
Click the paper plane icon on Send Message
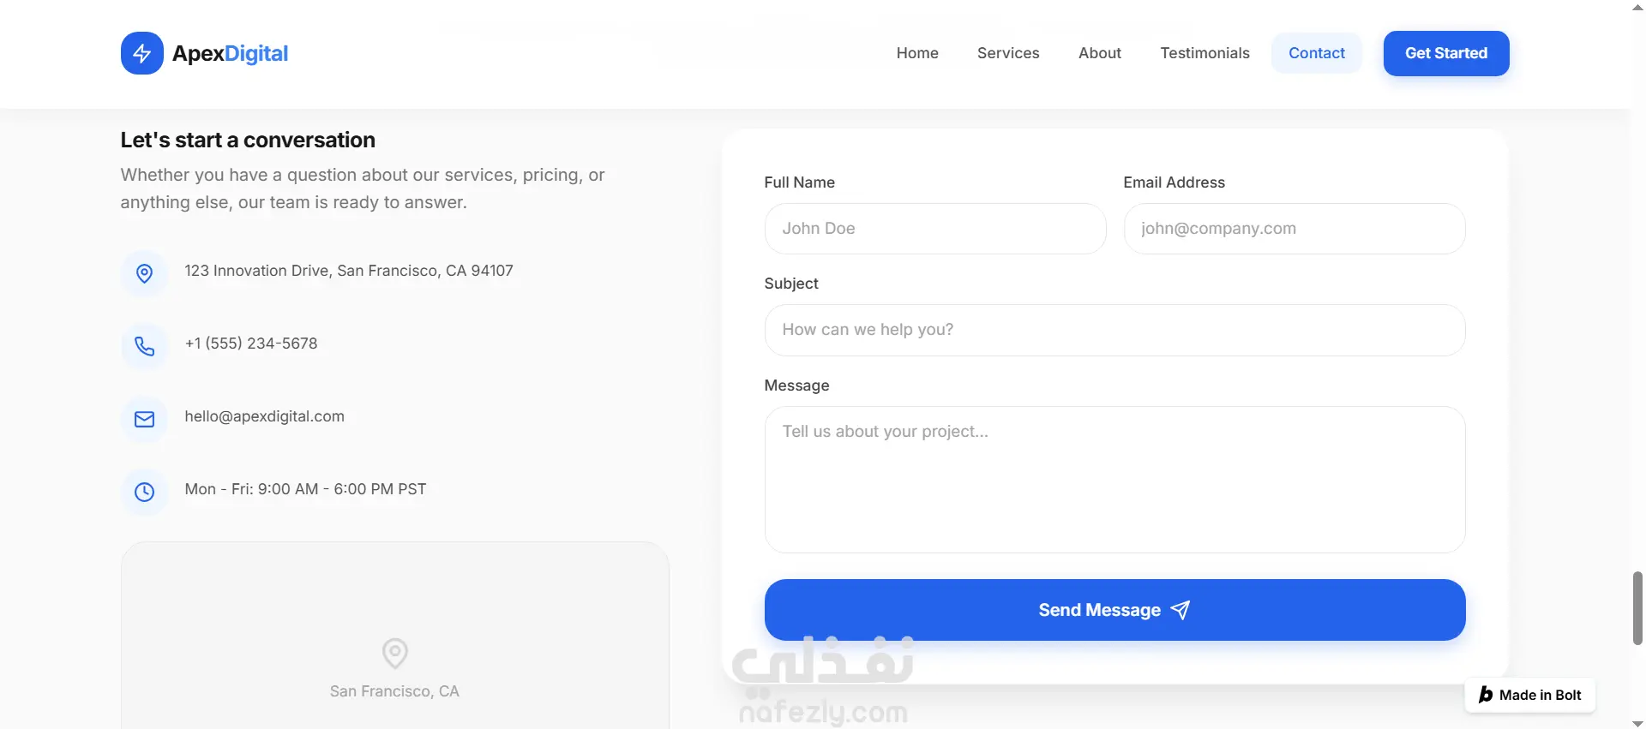click(1180, 610)
